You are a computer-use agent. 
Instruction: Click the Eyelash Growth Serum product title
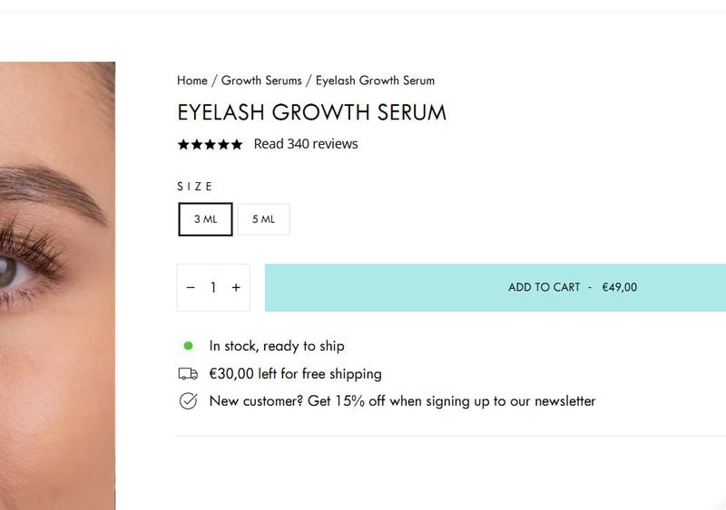[x=311, y=113]
